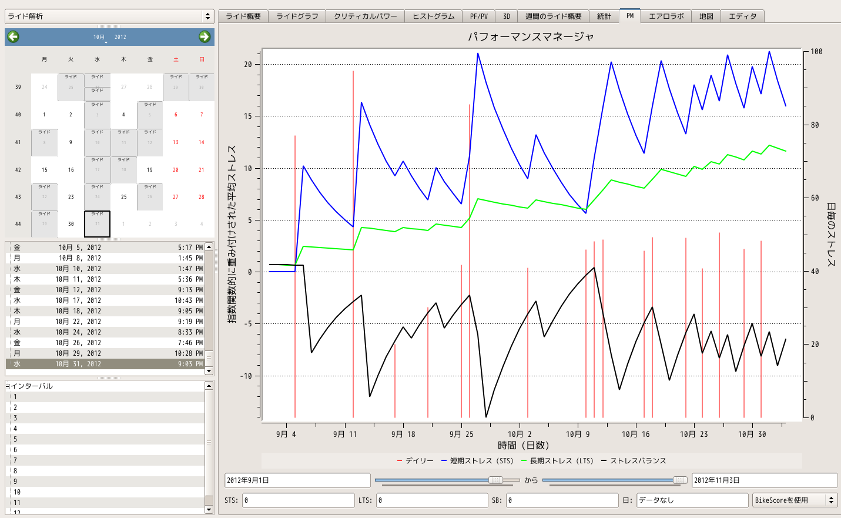The image size is (841, 518).
Task: Select the ride on 10月 18, 2012
Action: click(x=105, y=311)
